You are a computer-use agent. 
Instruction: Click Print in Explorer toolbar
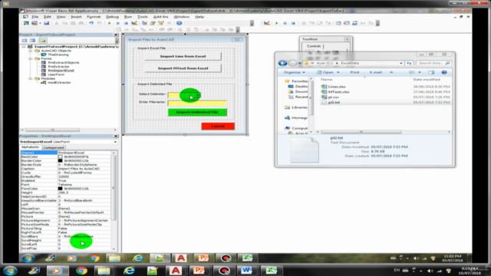tap(354, 72)
